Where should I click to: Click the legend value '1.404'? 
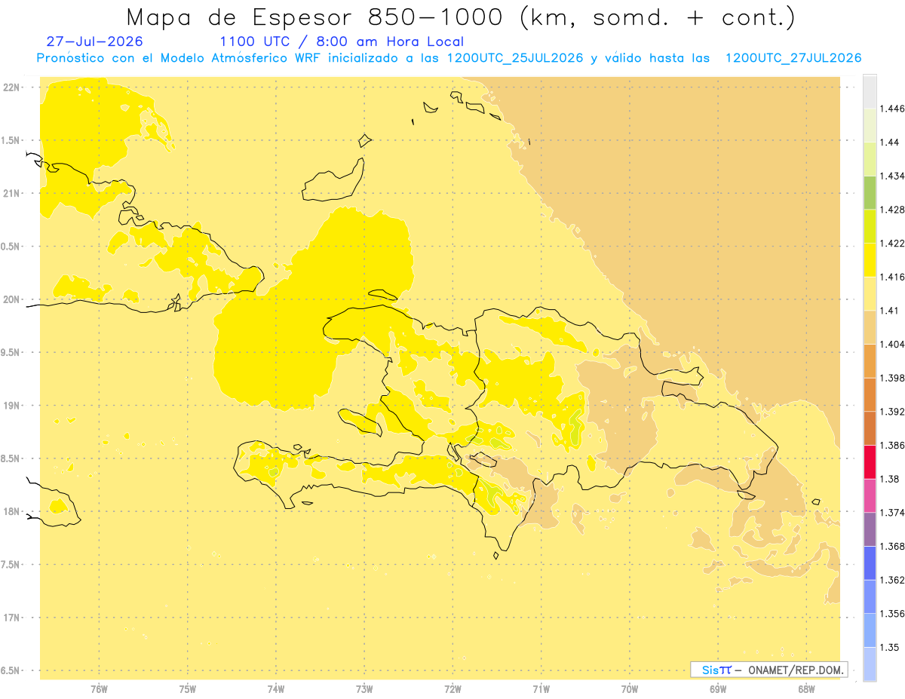[x=891, y=345]
